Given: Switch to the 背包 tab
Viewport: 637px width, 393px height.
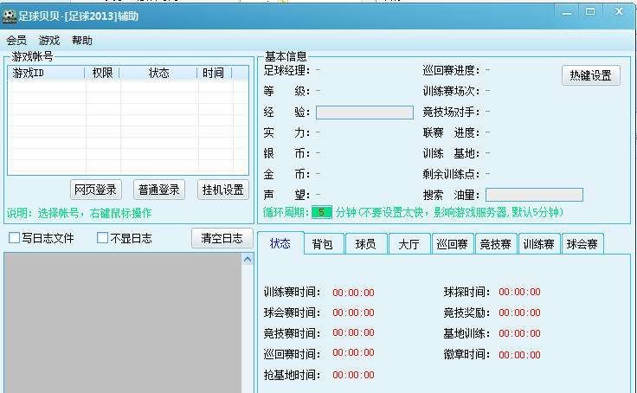Looking at the screenshot, I should coord(322,244).
